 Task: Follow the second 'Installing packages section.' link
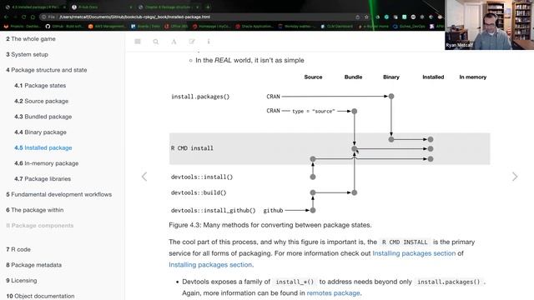(x=211, y=265)
